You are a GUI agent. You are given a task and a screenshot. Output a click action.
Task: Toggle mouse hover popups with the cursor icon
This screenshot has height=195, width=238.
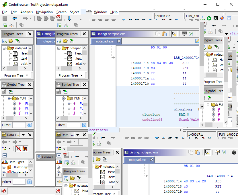174,34
